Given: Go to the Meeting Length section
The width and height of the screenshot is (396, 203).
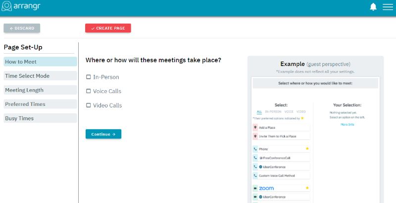Looking at the screenshot, I should click(x=40, y=90).
